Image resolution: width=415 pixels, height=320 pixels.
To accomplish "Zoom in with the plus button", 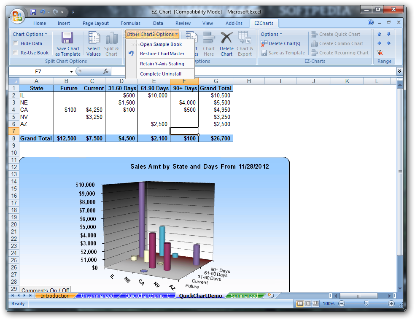I will point(391,304).
